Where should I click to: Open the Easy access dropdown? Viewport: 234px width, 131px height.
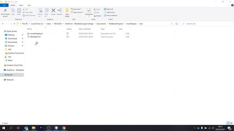click(x=77, y=12)
